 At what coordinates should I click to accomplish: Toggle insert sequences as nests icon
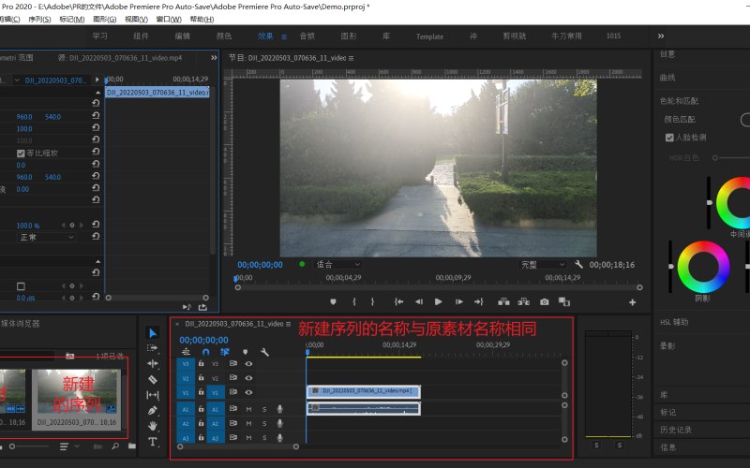pos(186,352)
